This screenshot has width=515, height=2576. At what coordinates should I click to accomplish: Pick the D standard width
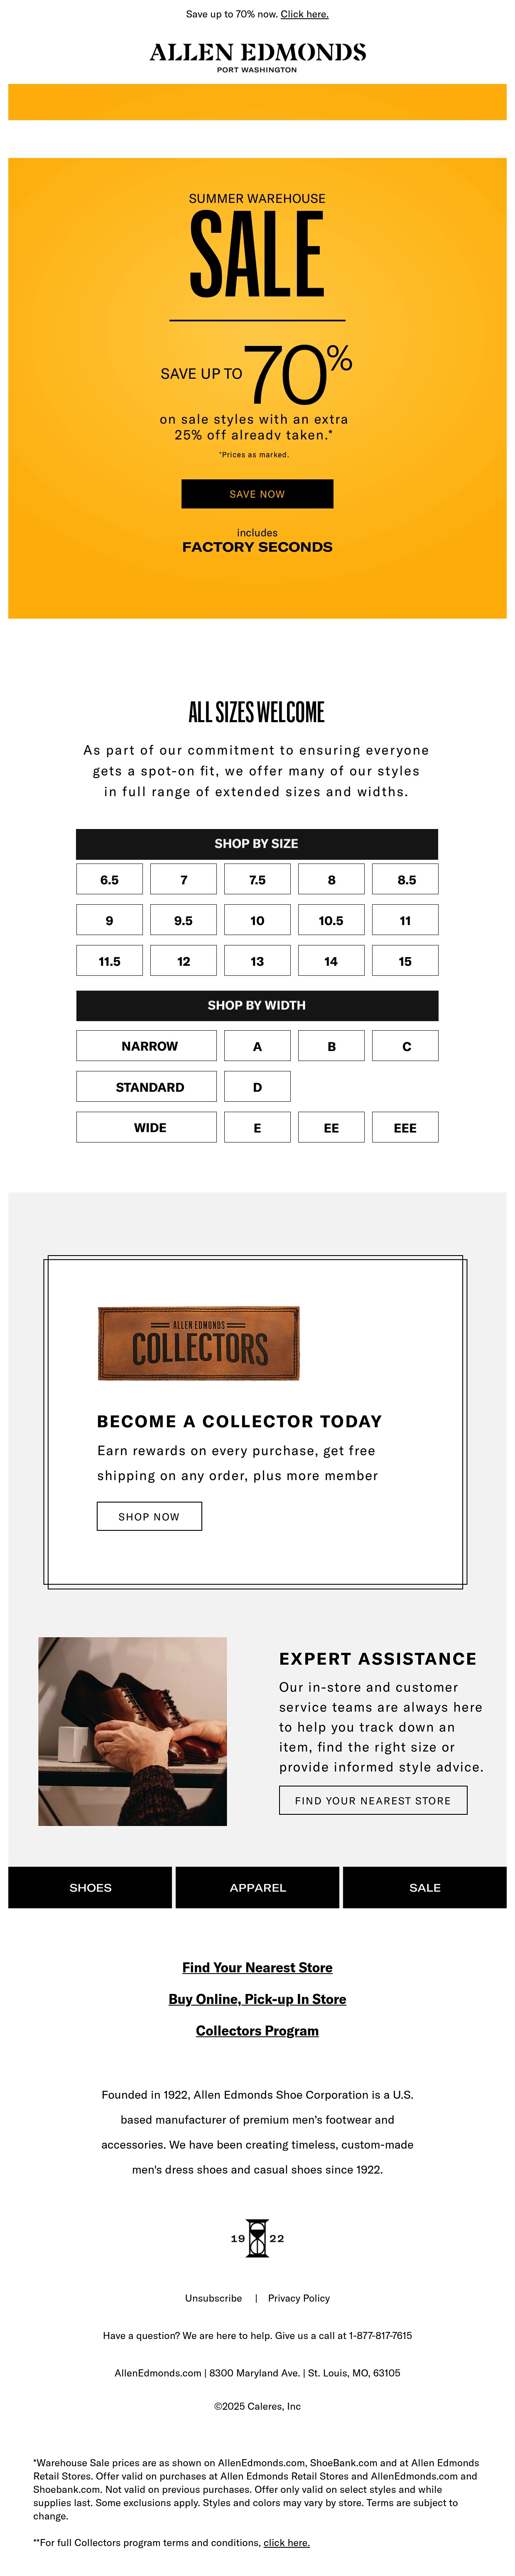[x=257, y=1087]
